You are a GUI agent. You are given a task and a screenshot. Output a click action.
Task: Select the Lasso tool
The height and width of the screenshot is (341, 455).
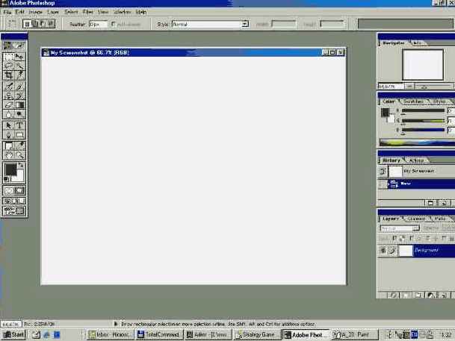(8, 66)
